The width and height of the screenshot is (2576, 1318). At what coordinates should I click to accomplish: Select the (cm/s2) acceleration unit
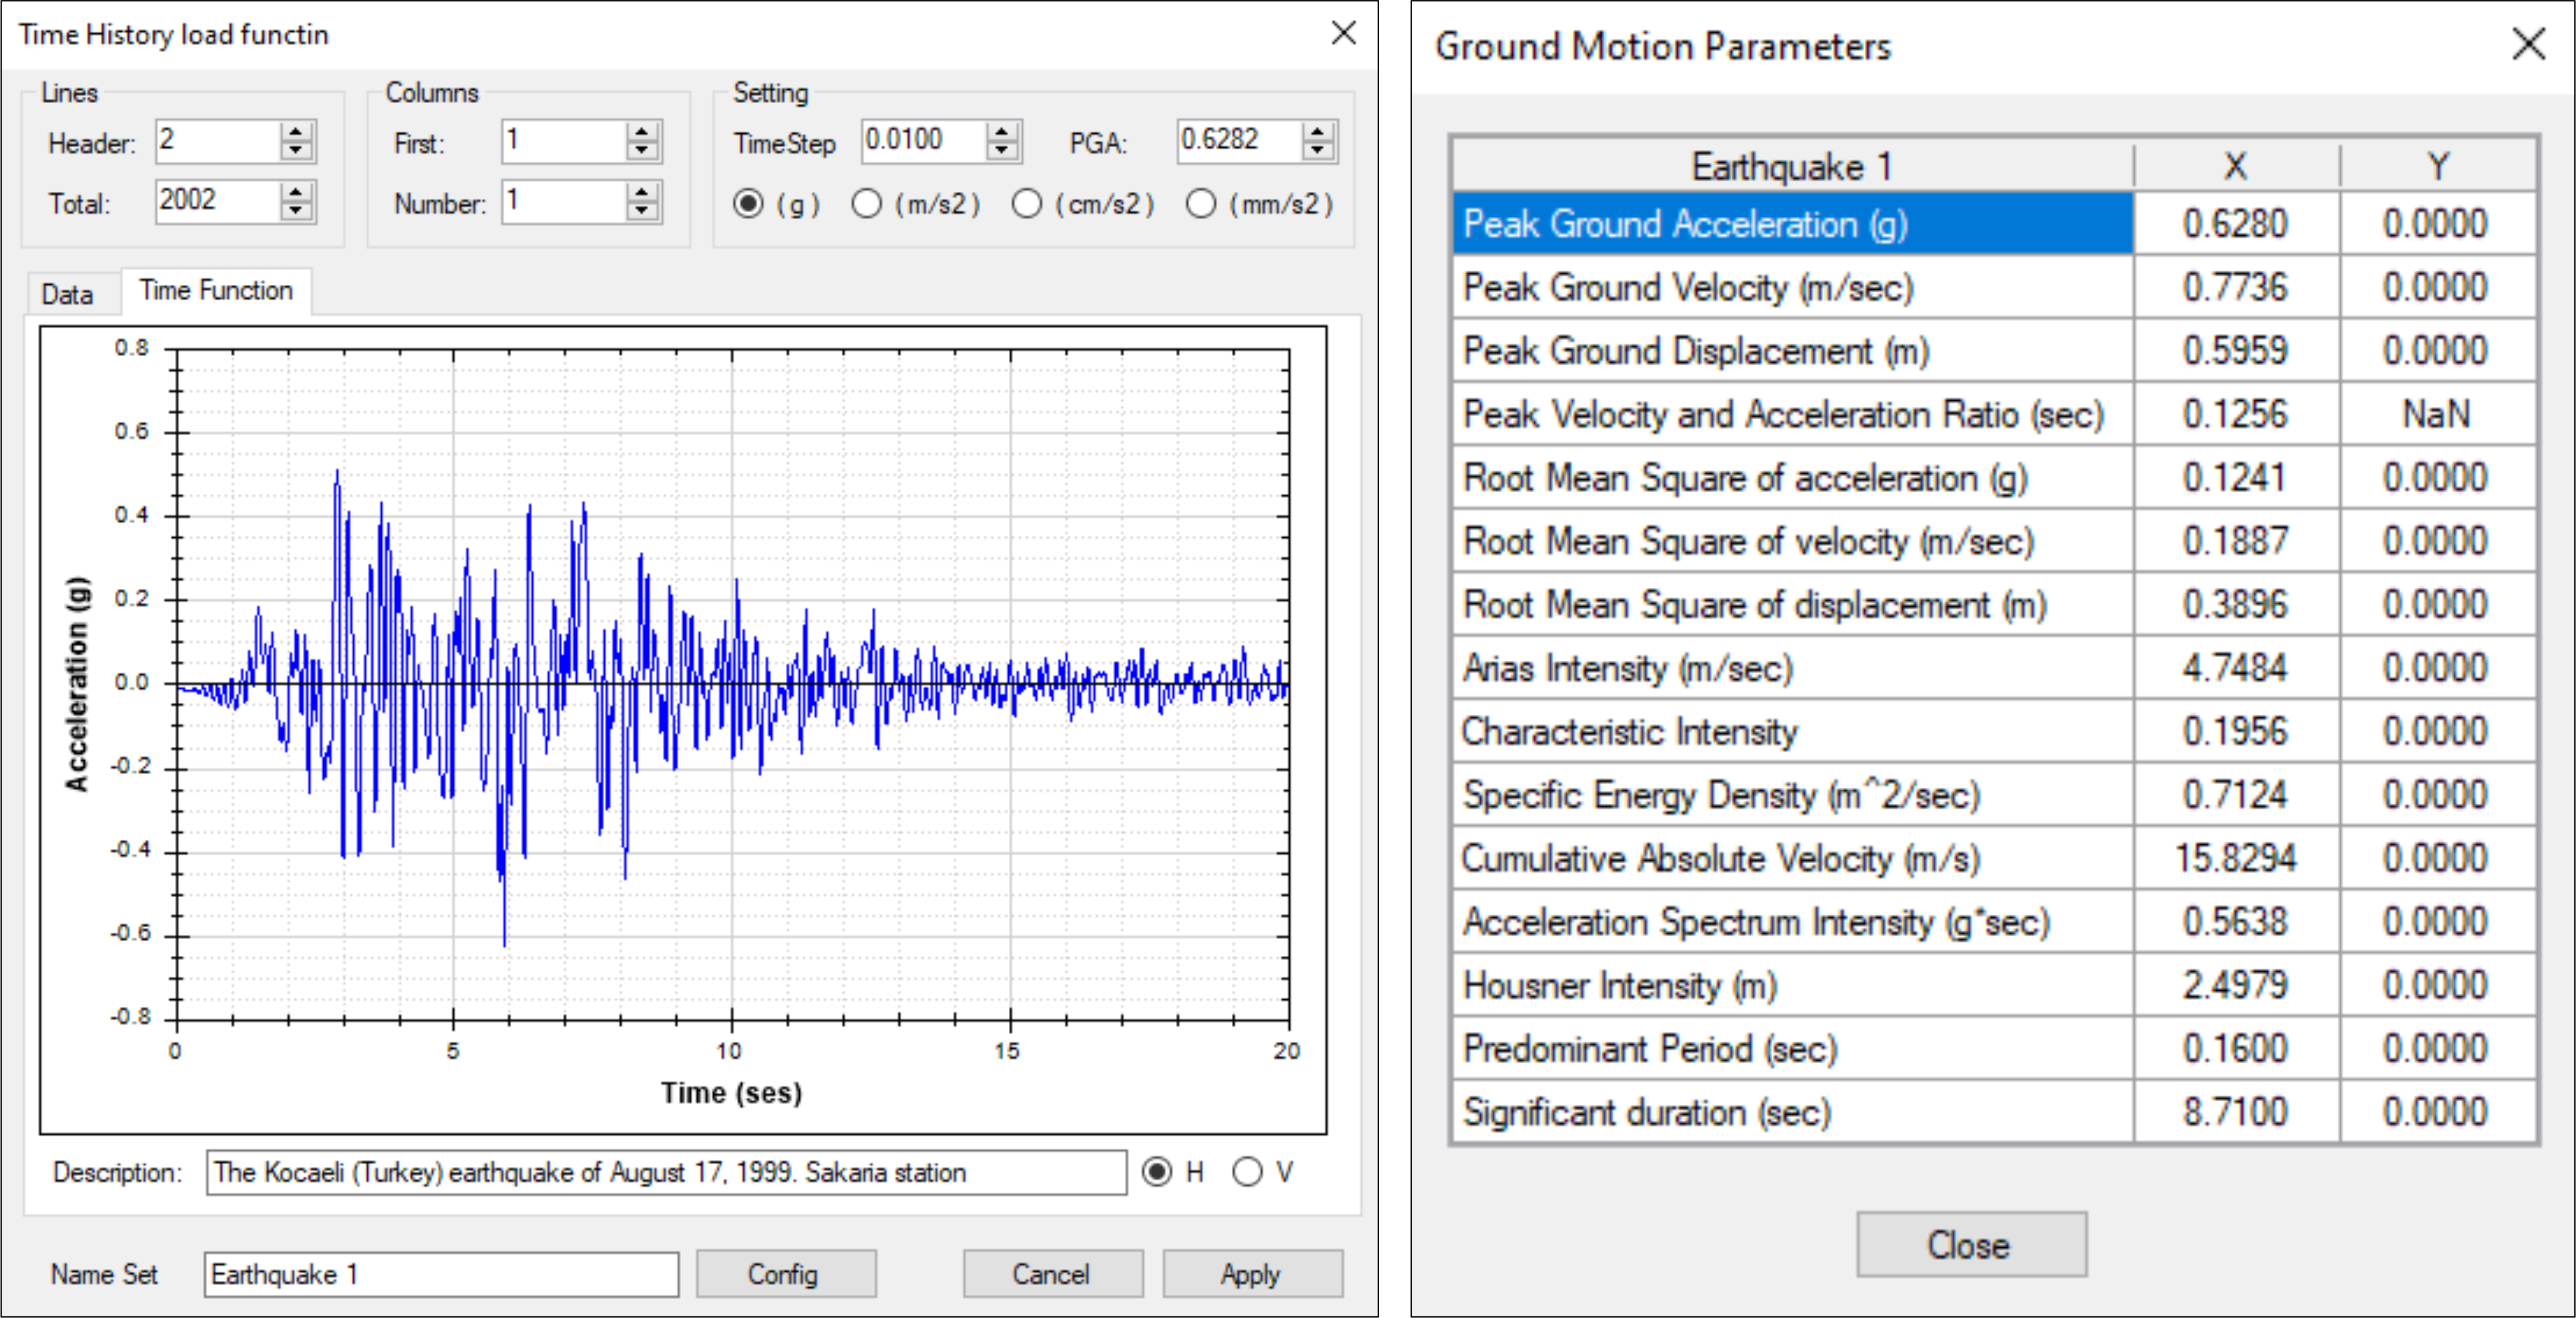[1027, 204]
